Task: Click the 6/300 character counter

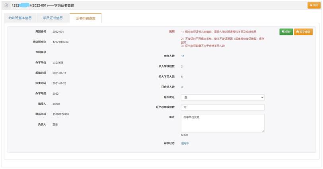Action: click(x=184, y=135)
